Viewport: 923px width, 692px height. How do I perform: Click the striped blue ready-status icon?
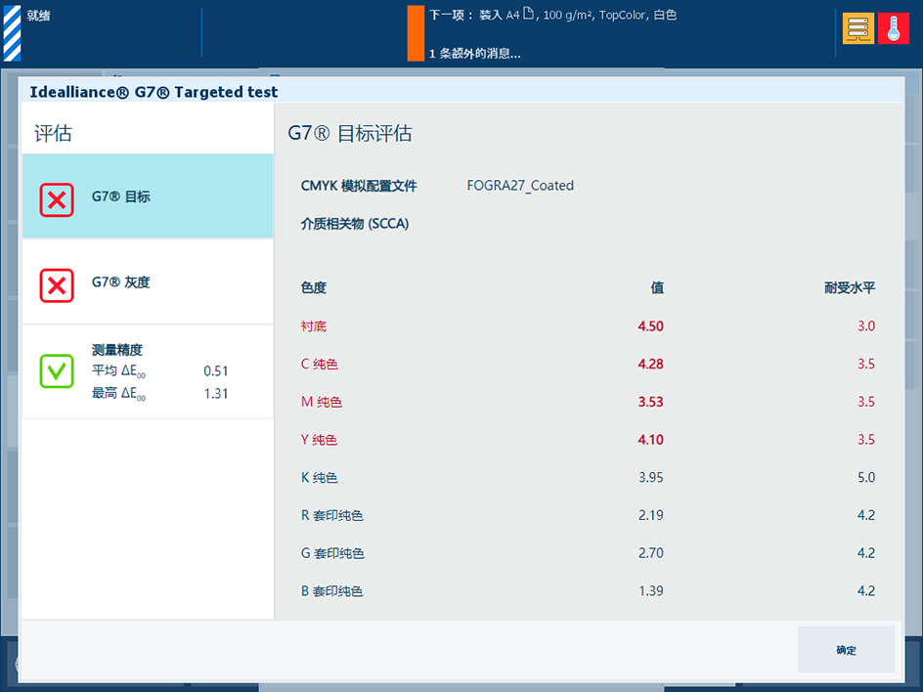coord(12,33)
